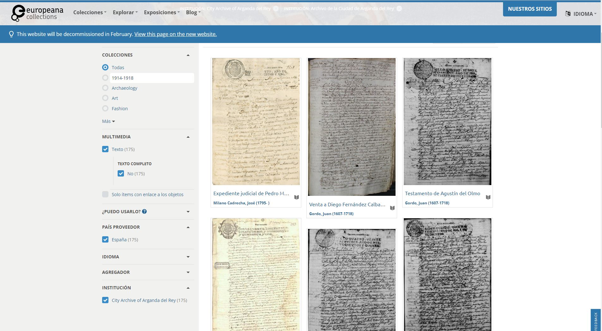Choose the Art collection radio

[105, 98]
